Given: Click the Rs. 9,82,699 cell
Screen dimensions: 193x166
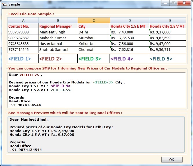Looking at the screenshot, I should click(167, 38).
